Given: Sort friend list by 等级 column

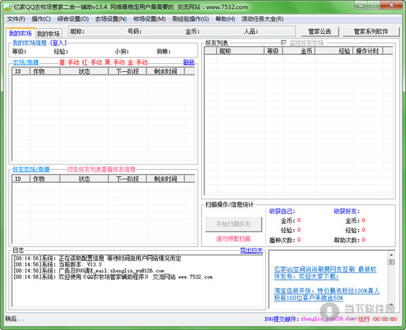Looking at the screenshot, I should tap(273, 51).
